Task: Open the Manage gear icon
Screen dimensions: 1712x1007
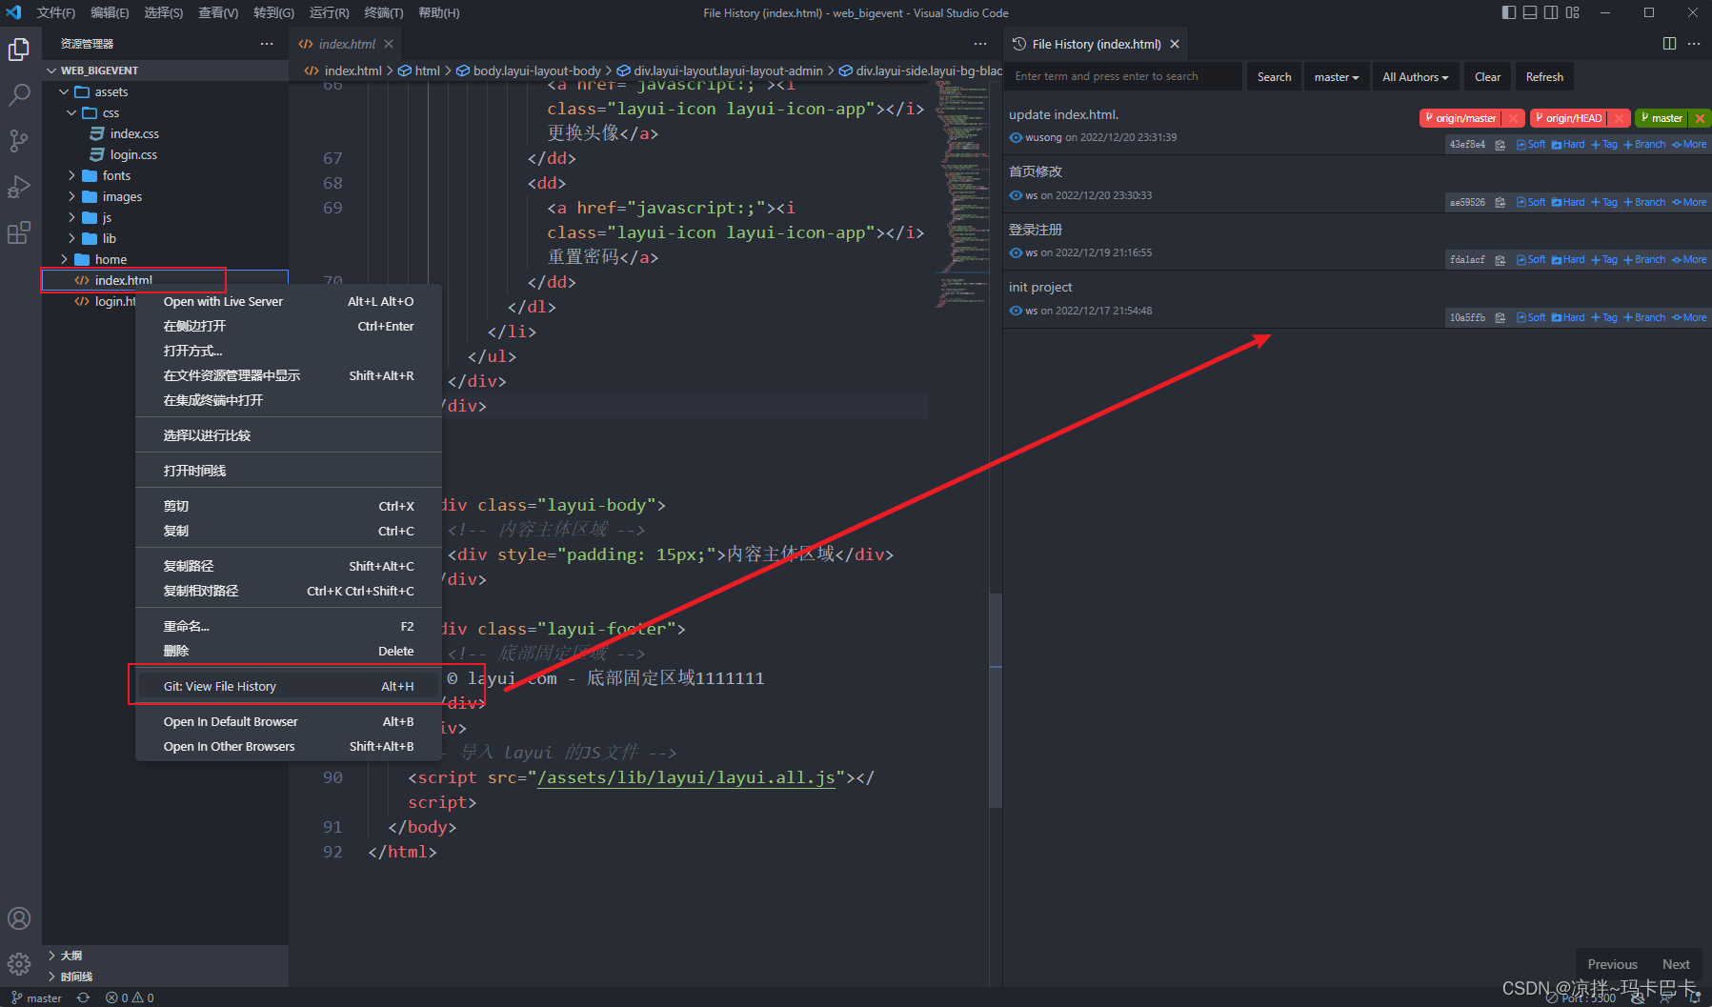Action: tap(19, 964)
